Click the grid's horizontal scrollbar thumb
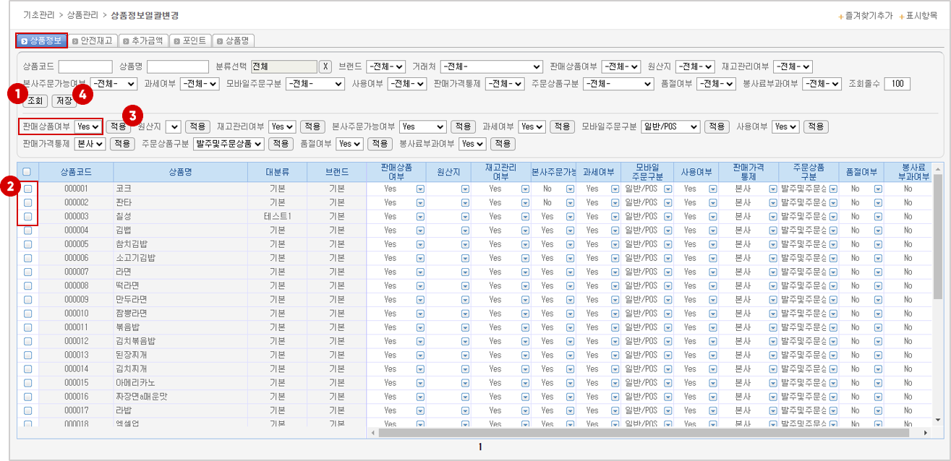This screenshot has width=951, height=461. point(644,433)
